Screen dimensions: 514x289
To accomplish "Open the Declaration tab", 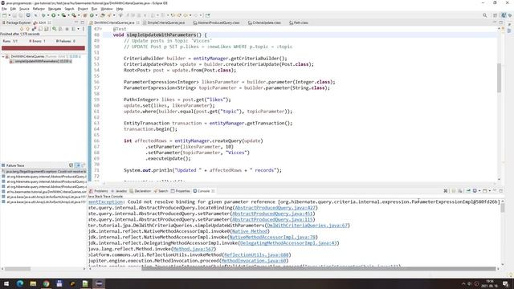I will click(x=141, y=191).
